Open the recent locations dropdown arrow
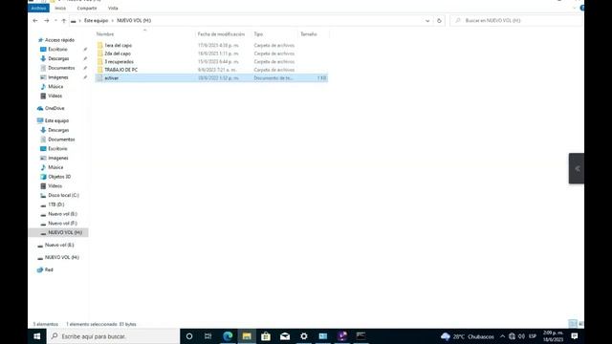Image resolution: width=612 pixels, height=344 pixels. coord(55,21)
